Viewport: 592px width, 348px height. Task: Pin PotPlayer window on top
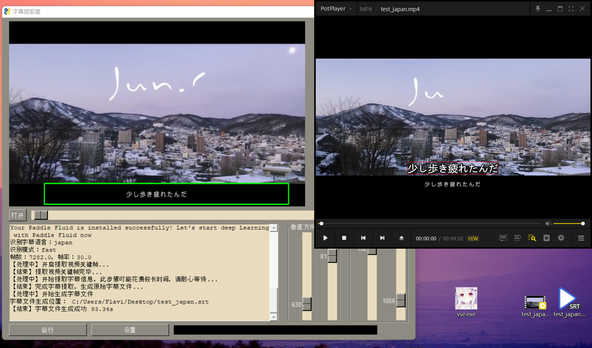538,9
